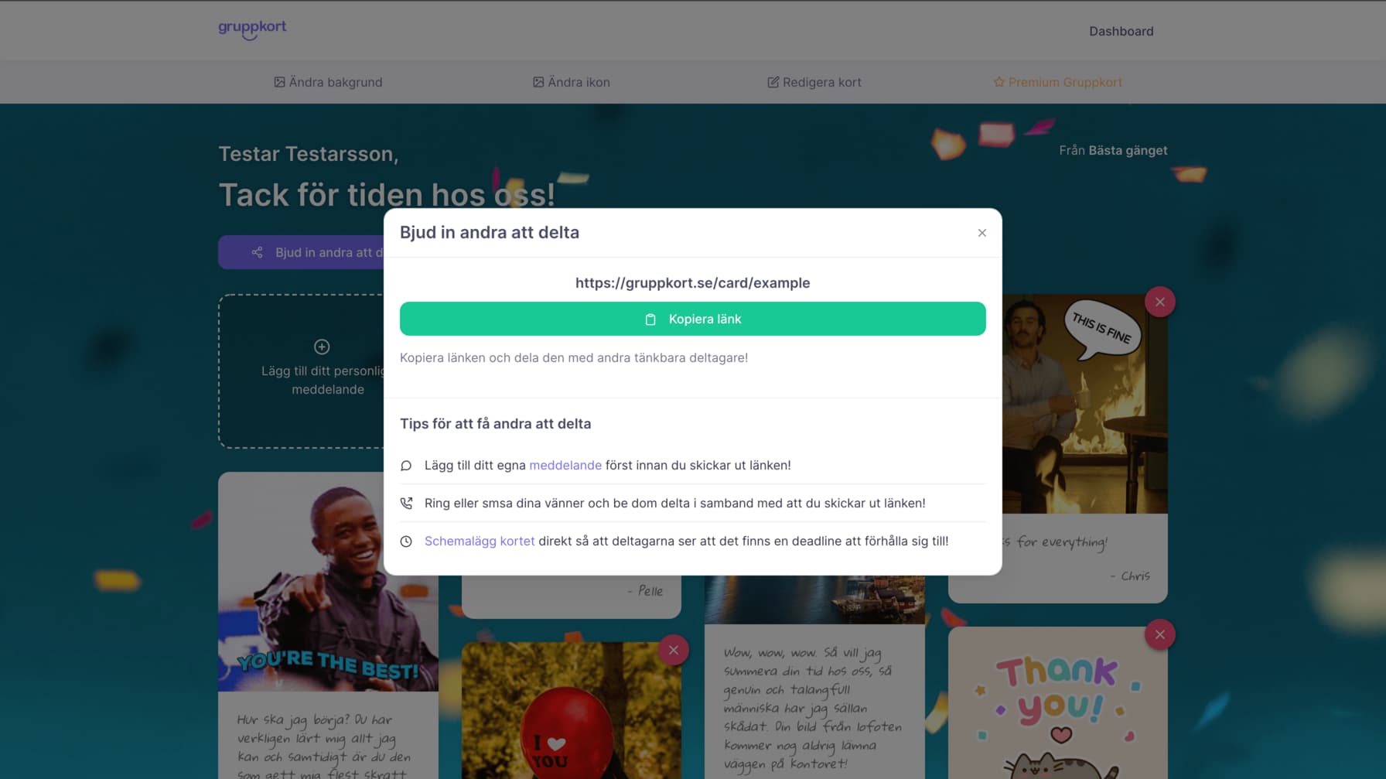Click the Testar Testarsson name heading
This screenshot has width=1386, height=779.
pyautogui.click(x=309, y=154)
